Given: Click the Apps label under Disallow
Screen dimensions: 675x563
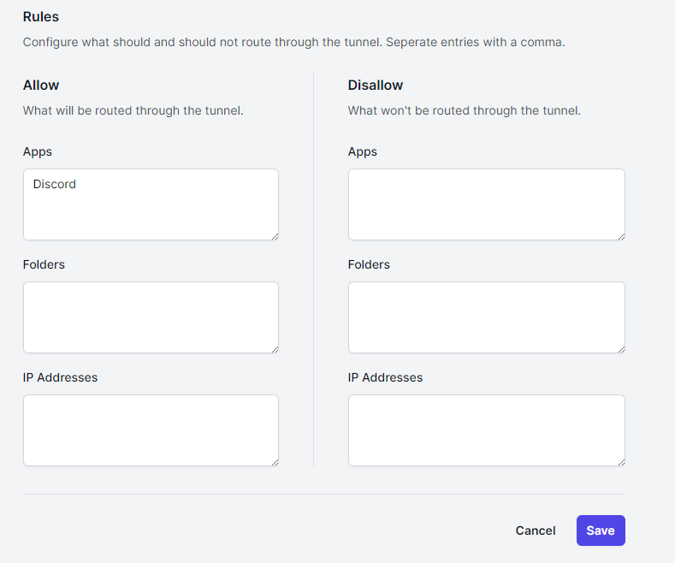Looking at the screenshot, I should 363,151.
